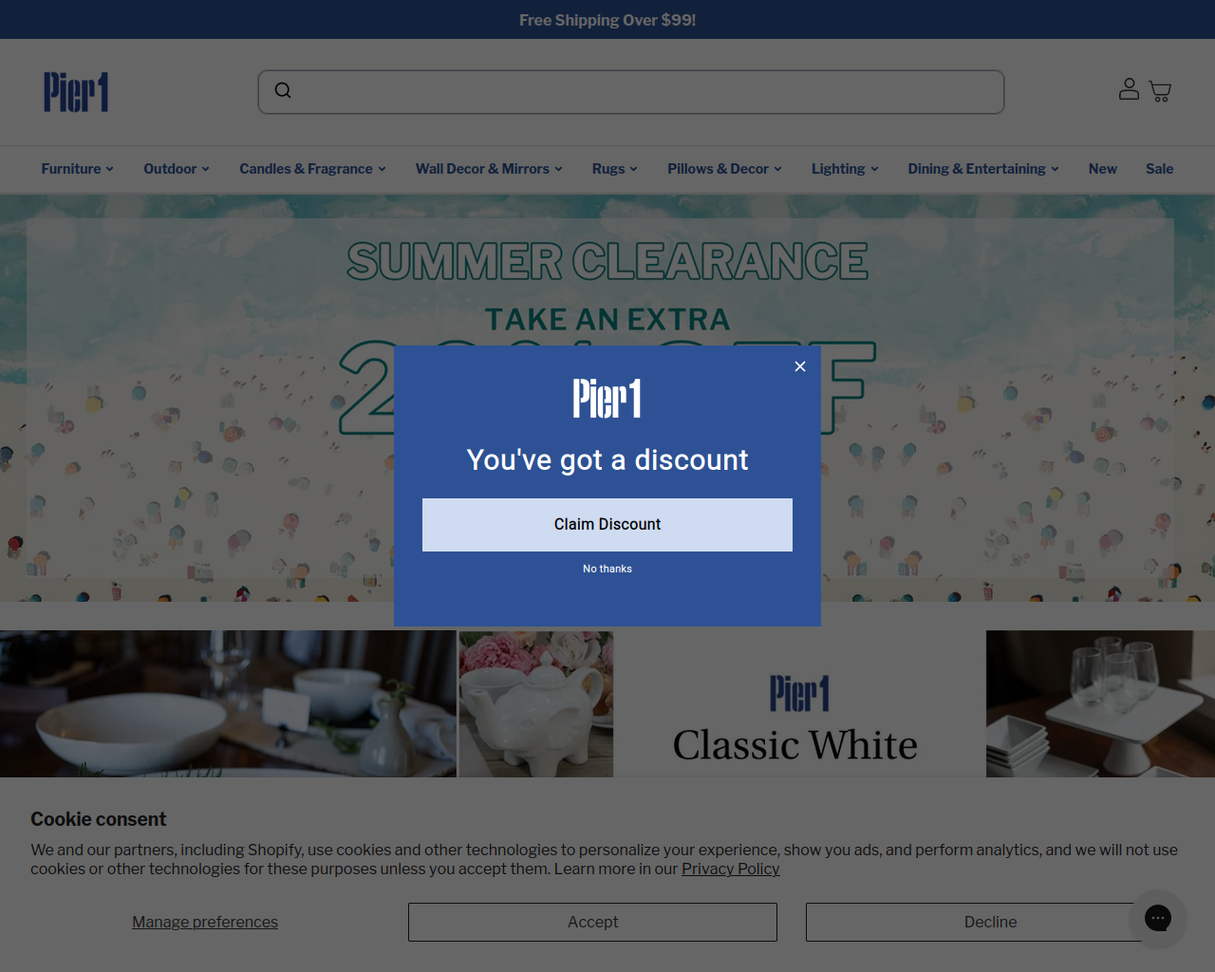
Task: Click the Pier 1 logo in popup
Action: coord(607,399)
